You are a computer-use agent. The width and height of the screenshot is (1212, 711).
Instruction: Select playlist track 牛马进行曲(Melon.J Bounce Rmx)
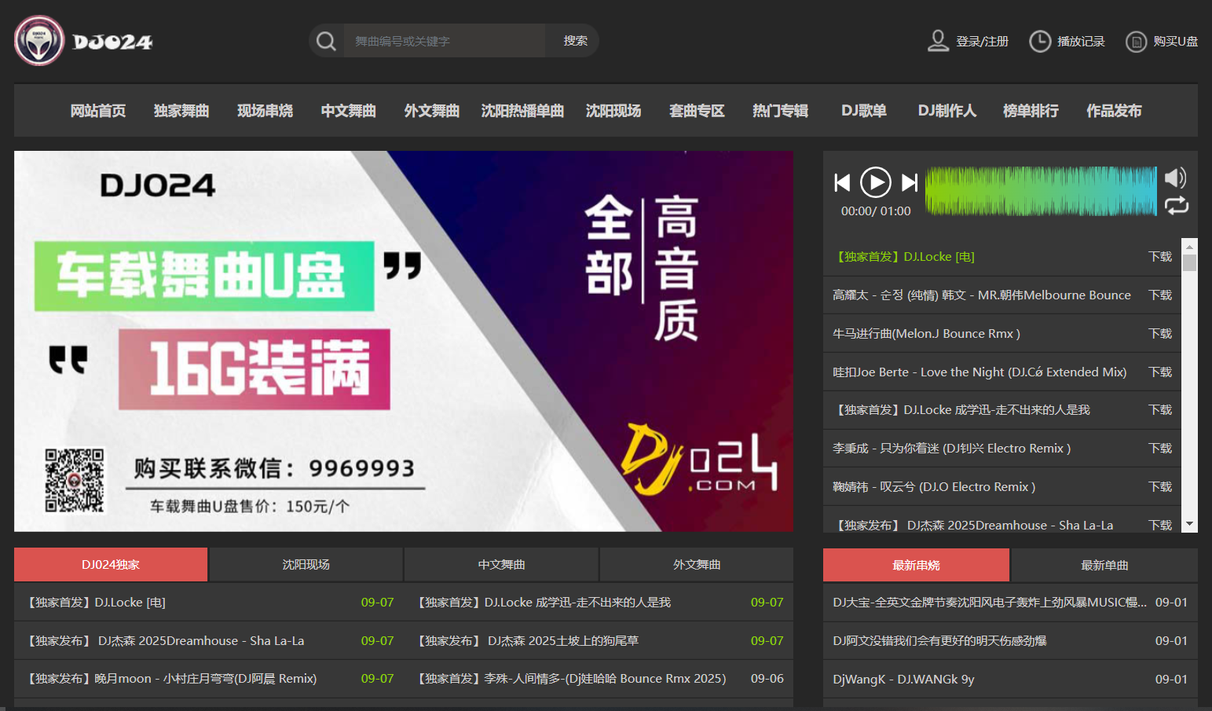click(926, 334)
